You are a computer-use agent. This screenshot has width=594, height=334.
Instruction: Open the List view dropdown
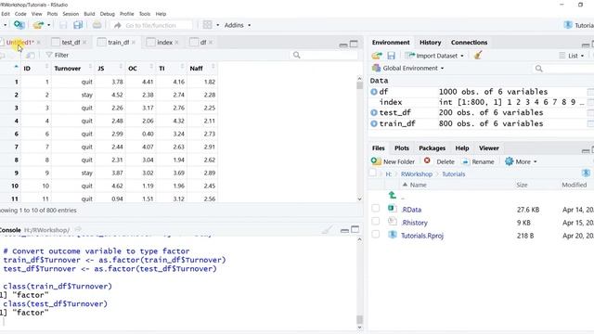(572, 56)
